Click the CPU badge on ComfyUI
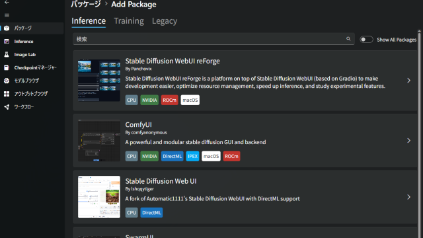This screenshot has height=238, width=423. [132, 156]
